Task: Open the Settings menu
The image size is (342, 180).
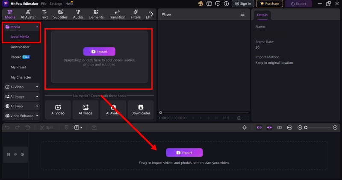Action: coord(56,4)
